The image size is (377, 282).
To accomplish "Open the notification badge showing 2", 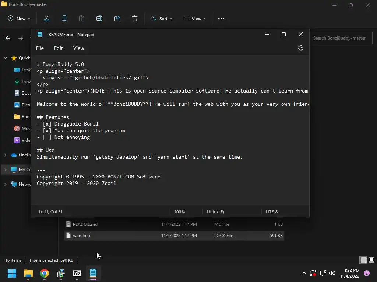I will [x=367, y=273].
